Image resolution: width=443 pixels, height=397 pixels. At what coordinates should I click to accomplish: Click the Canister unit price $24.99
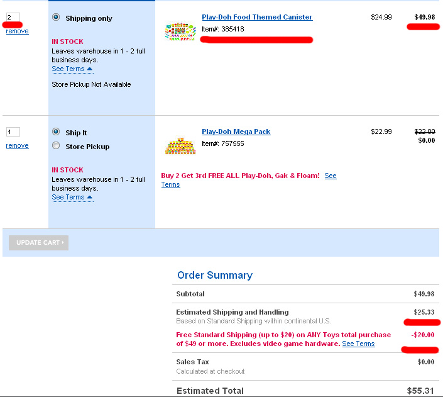381,17
